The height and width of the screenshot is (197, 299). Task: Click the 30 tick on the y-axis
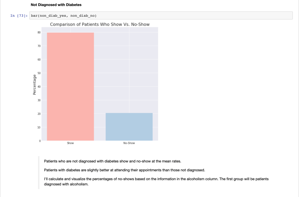[x=39, y=100]
